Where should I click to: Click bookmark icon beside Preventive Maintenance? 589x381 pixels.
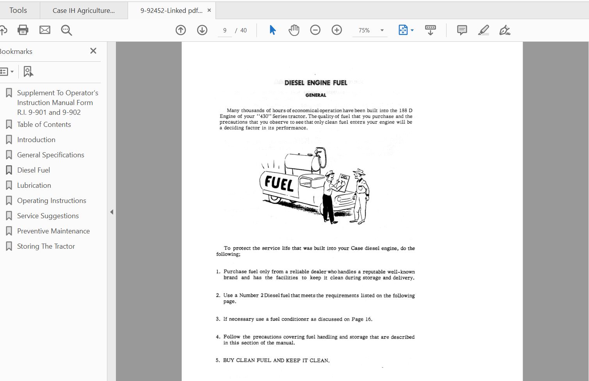(x=9, y=231)
